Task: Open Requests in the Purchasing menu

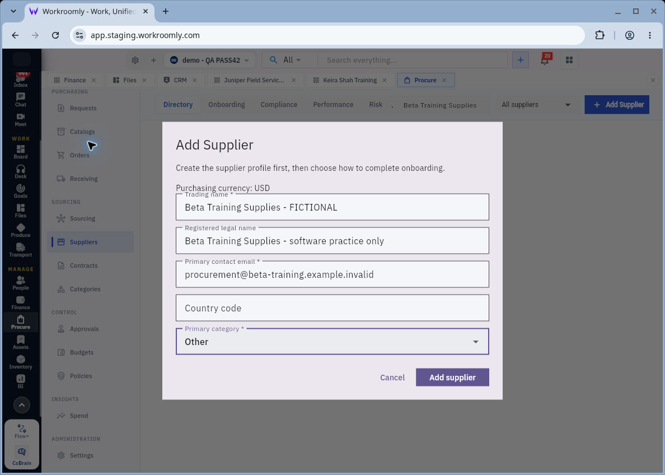Action: pos(90,108)
